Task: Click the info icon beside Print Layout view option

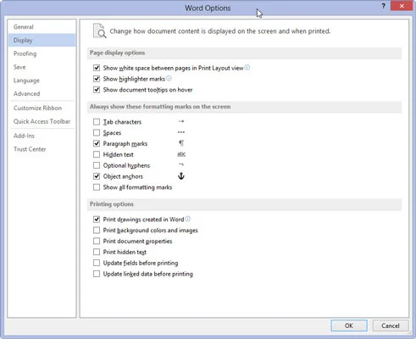Action: click(247, 68)
